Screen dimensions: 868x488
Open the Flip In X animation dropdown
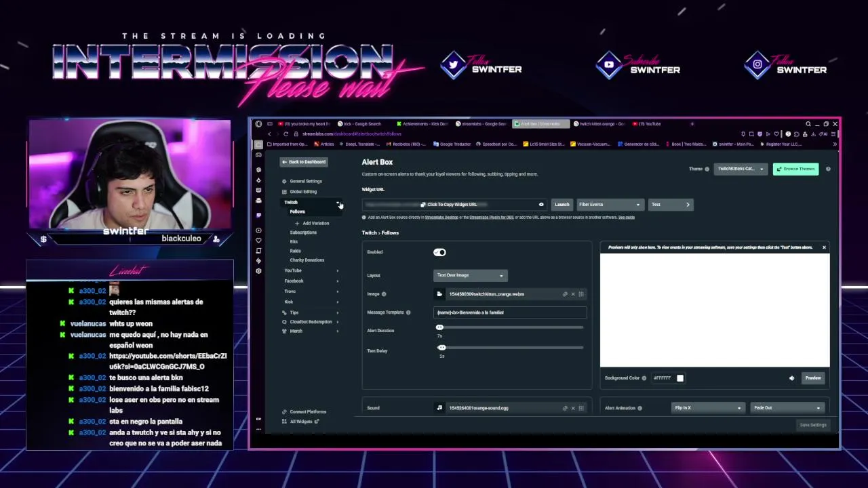(708, 408)
